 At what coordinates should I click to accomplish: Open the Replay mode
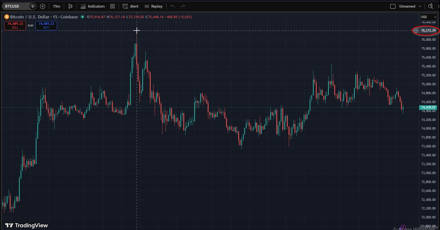point(153,6)
